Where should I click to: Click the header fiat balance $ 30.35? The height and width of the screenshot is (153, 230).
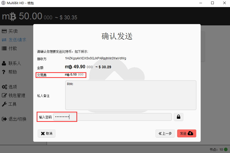(68, 18)
